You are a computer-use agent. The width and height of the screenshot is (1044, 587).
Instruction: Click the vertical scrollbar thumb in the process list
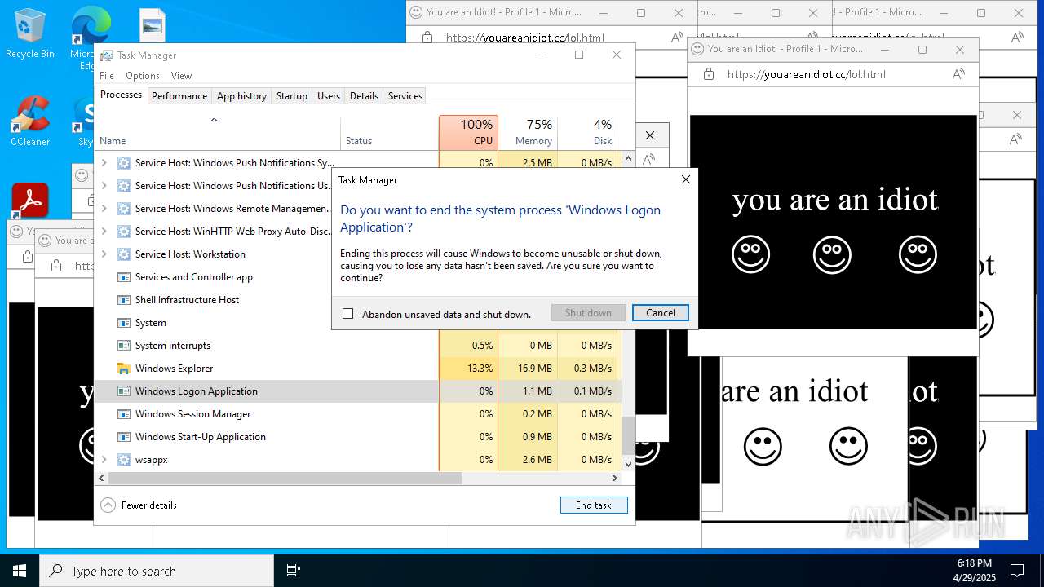coord(628,436)
